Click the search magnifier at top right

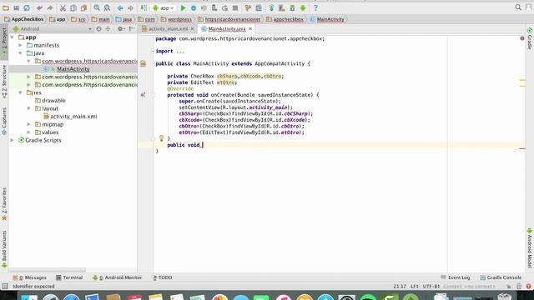pyautogui.click(x=518, y=7)
